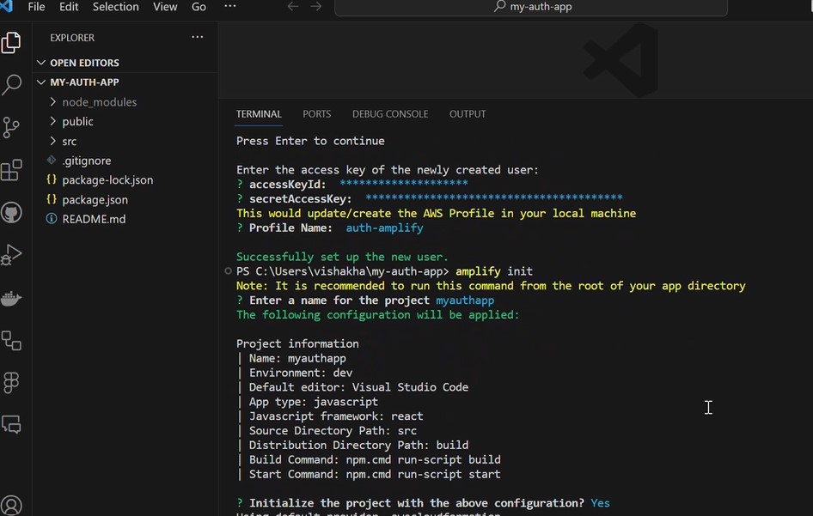
Task: Collapse the OPEN EDITORS section
Action: (x=41, y=62)
